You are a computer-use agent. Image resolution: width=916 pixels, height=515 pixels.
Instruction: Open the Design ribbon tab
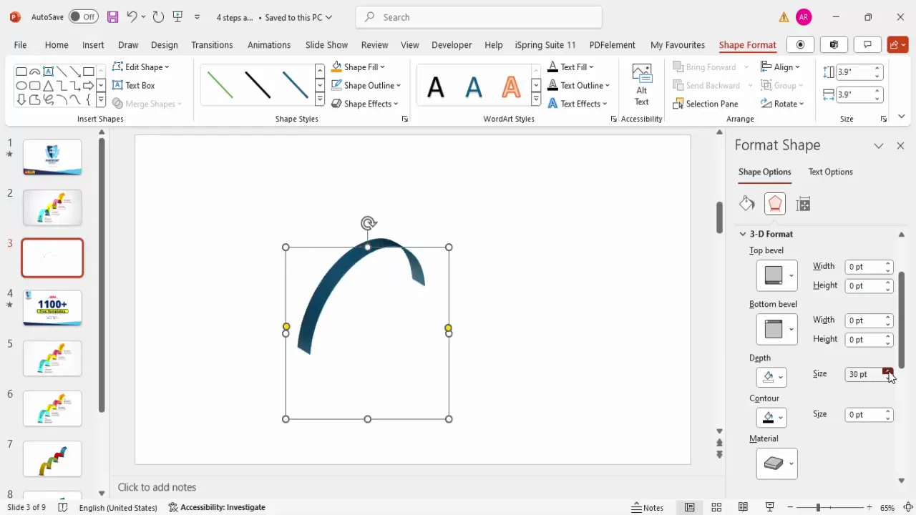pyautogui.click(x=164, y=44)
